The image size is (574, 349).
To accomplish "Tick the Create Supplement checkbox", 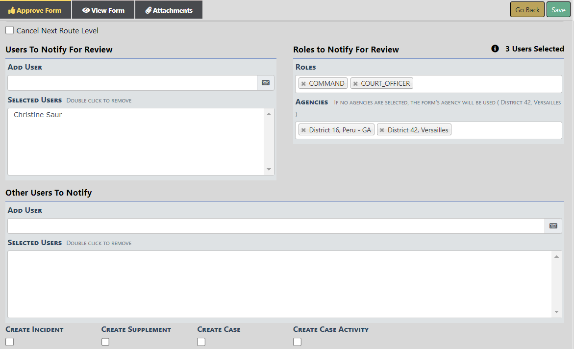I will tap(105, 342).
